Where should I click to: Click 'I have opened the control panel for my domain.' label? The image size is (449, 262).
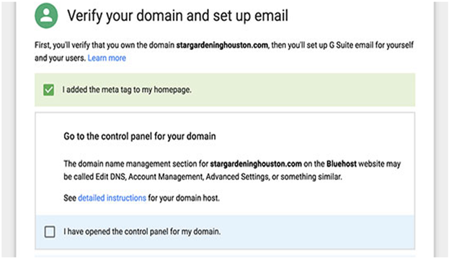[x=142, y=232]
